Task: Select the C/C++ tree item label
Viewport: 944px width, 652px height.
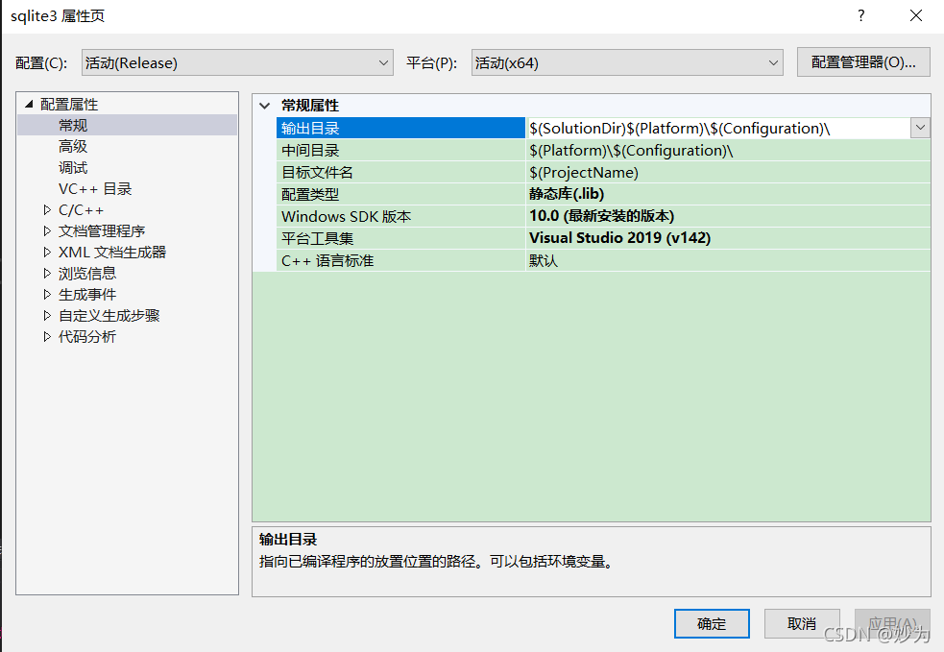Action: 81,210
